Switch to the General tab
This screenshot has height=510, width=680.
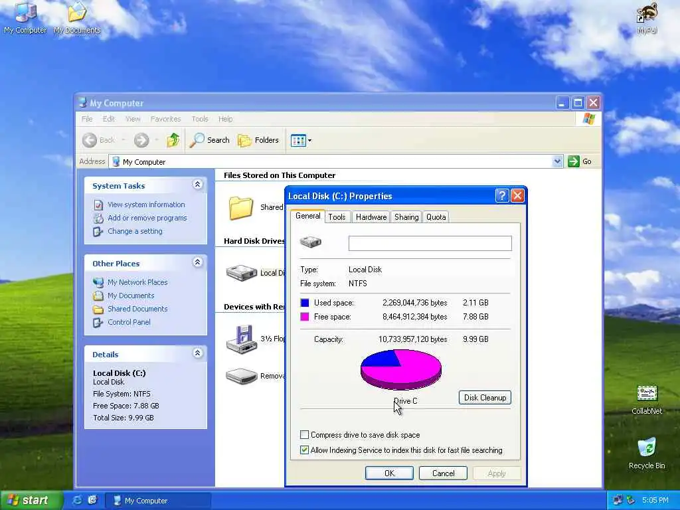point(308,216)
